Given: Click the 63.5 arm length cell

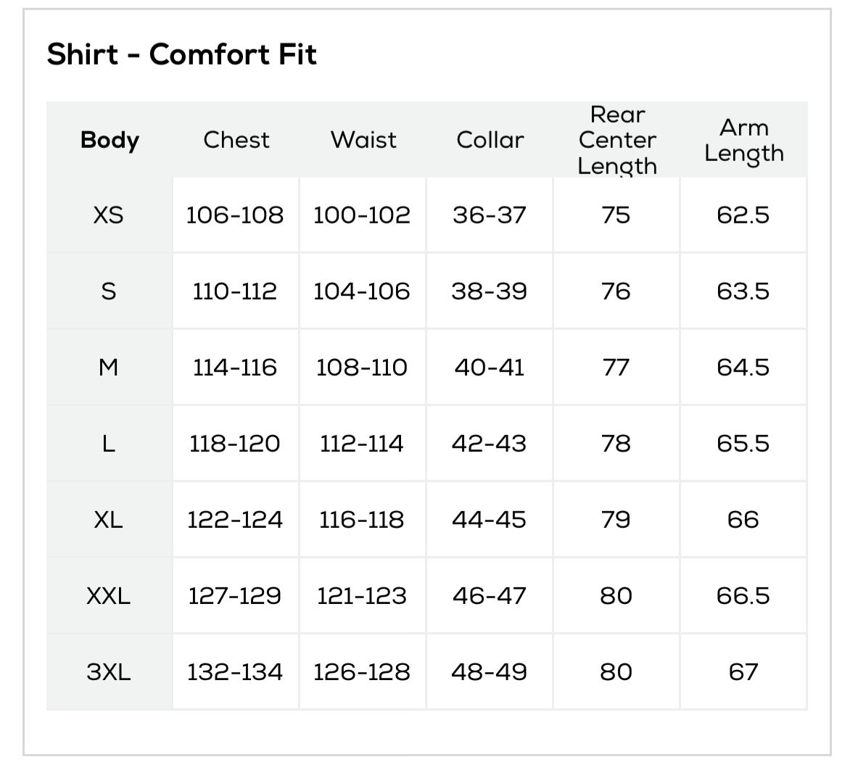Looking at the screenshot, I should tap(743, 291).
